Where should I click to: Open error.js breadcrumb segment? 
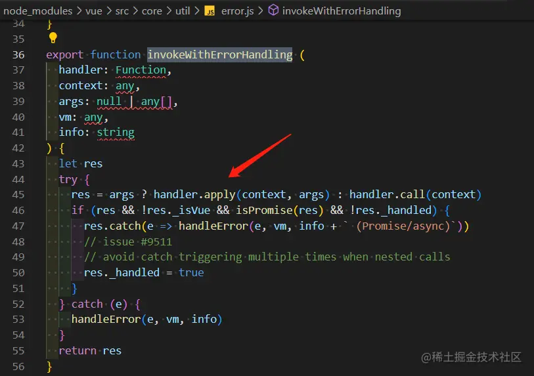pos(237,11)
